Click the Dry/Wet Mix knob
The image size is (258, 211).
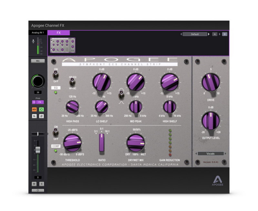click(136, 143)
